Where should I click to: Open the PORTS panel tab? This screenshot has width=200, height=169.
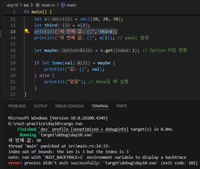tap(122, 106)
